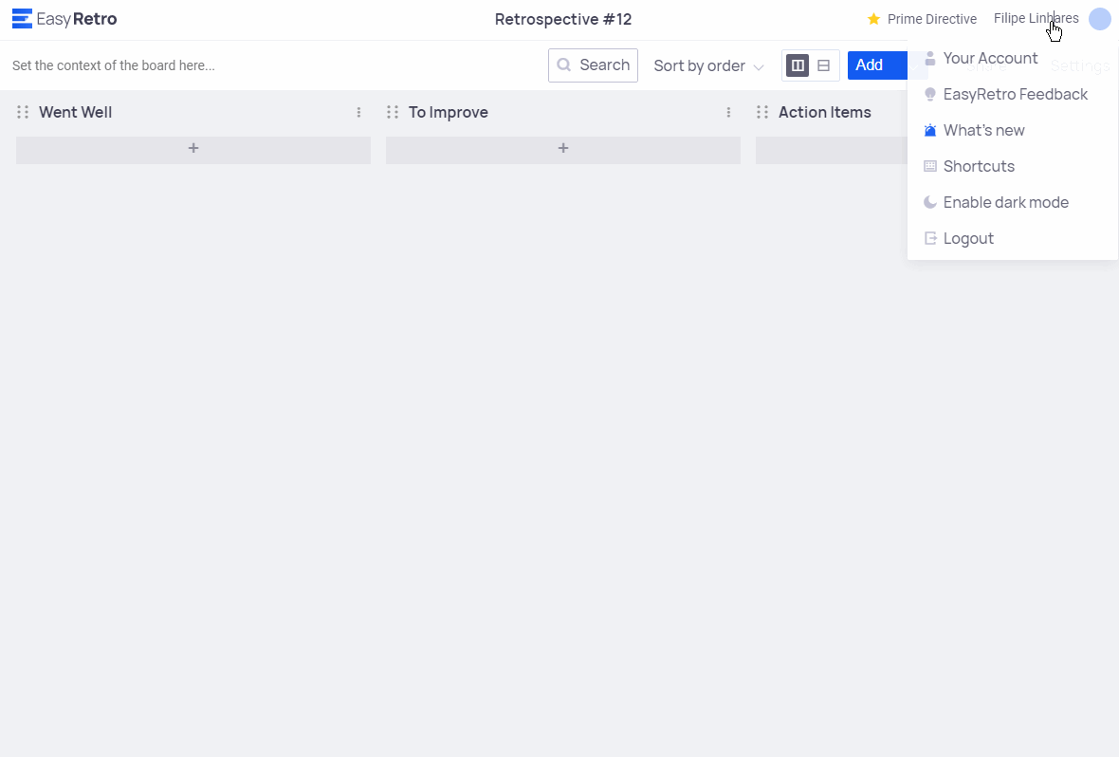The width and height of the screenshot is (1119, 757).
Task: Click the user avatar circle
Action: point(1099,19)
